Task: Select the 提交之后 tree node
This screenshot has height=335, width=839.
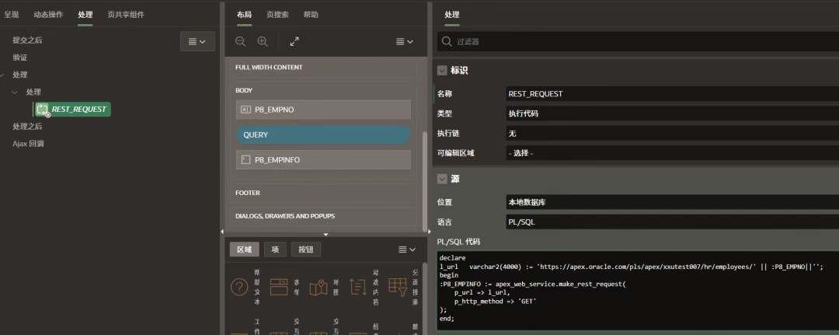Action: tap(27, 40)
